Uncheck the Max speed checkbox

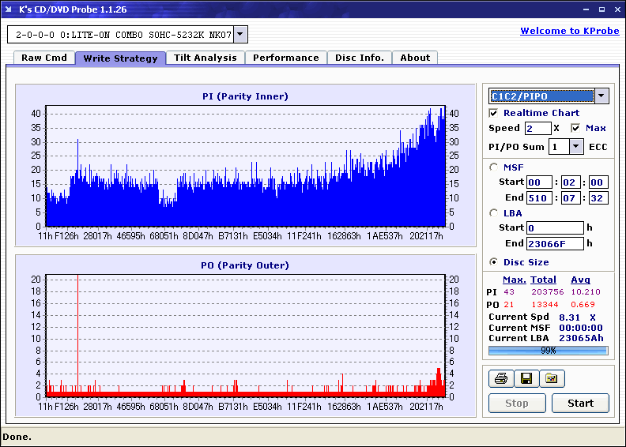(x=575, y=128)
